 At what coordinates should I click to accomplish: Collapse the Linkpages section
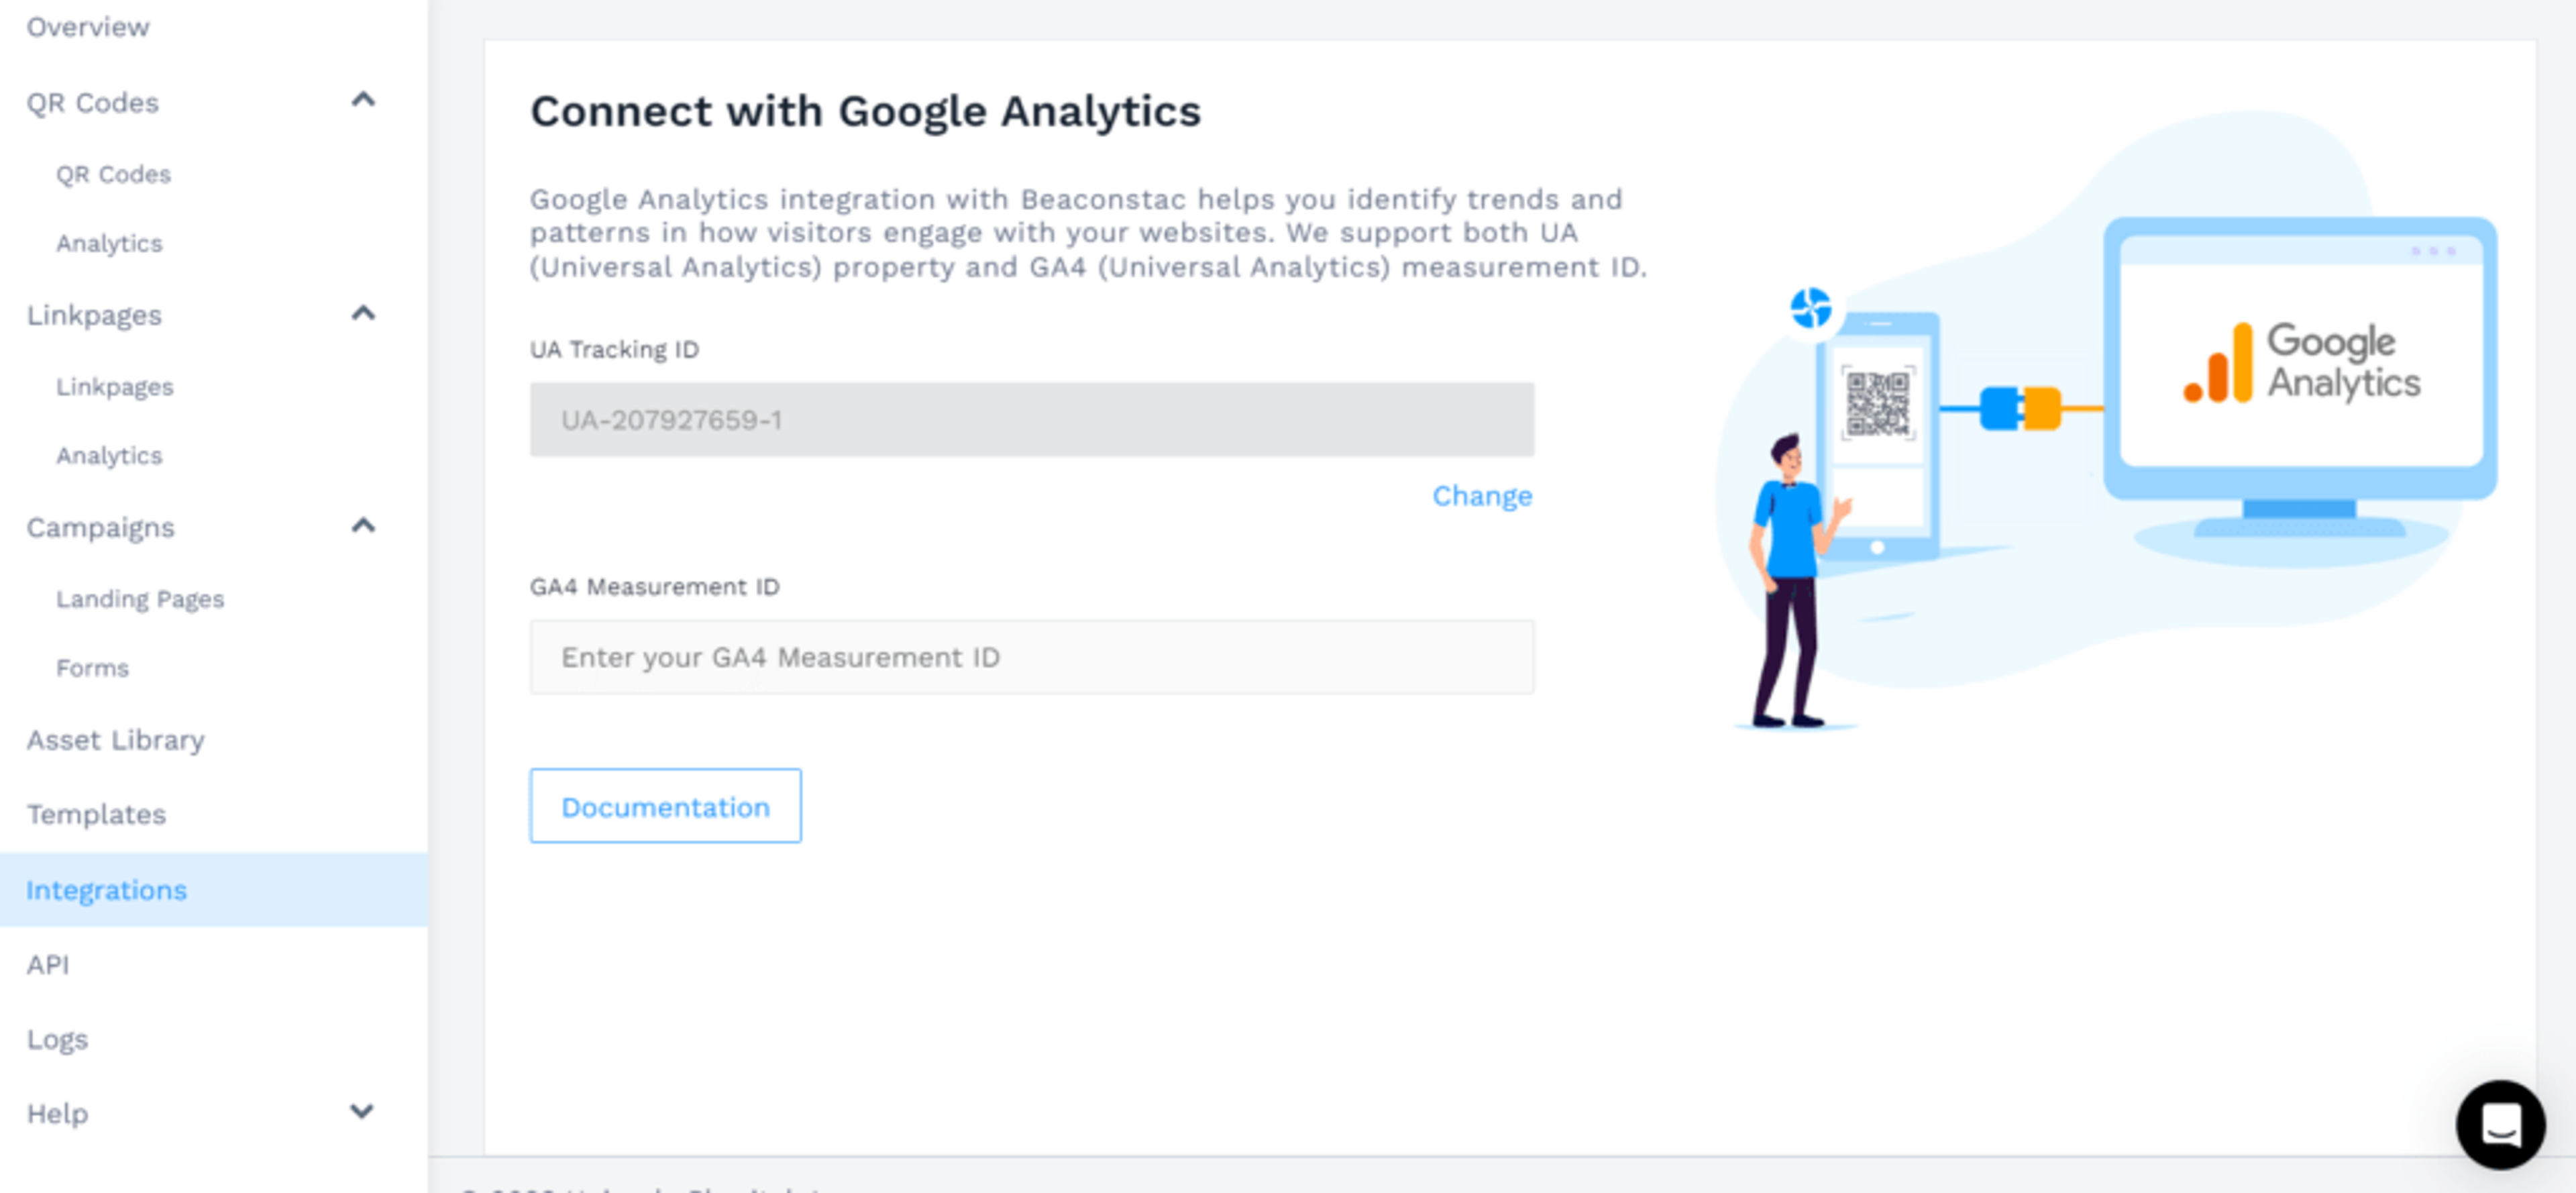(x=363, y=313)
